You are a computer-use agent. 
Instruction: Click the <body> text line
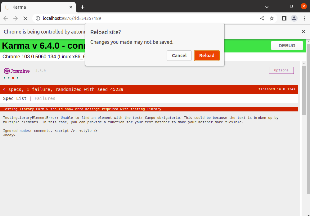[9, 135]
